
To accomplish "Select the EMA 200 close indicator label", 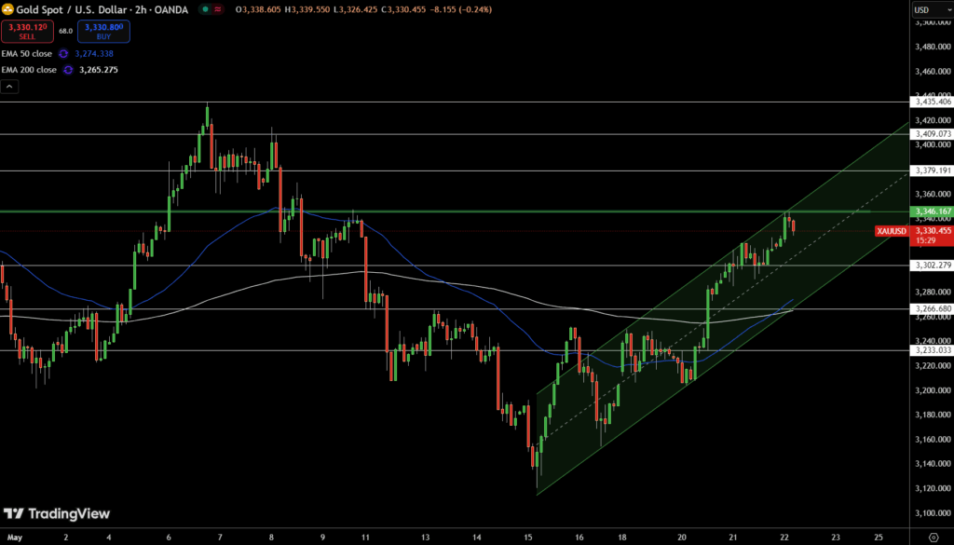I will point(30,70).
